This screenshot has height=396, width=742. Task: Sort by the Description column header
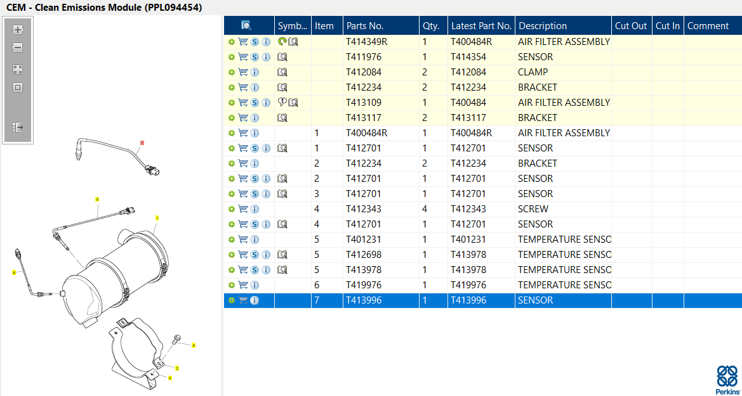coord(543,26)
